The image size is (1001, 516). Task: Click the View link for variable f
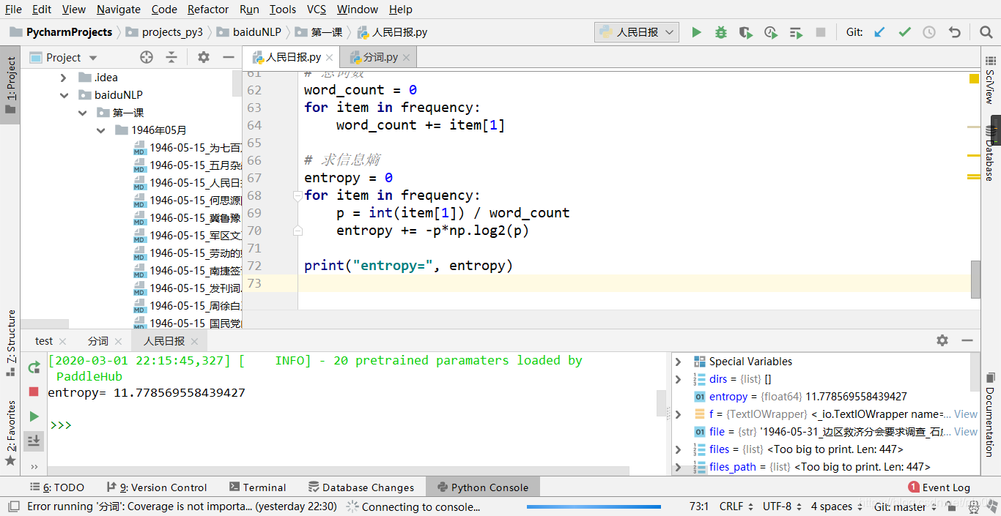coord(966,414)
